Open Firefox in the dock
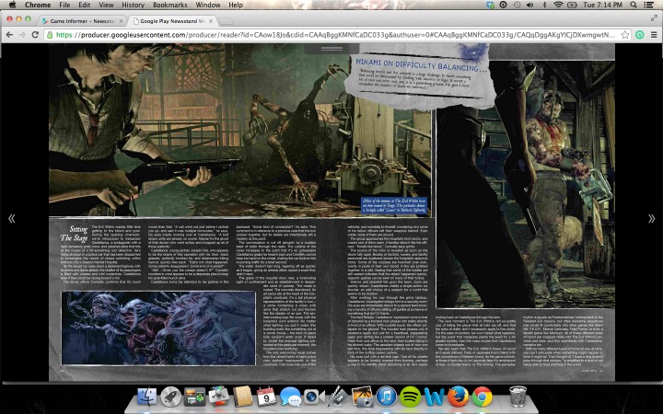Screen dimensions: 663x414 [x=458, y=397]
